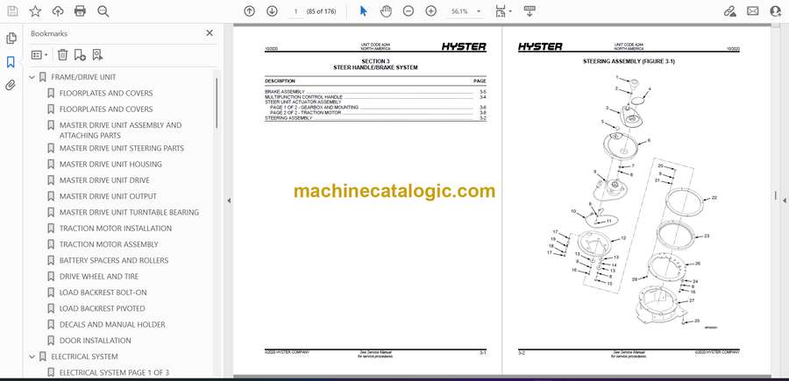Viewport: 789px width, 381px height.
Task: Open MASTER DRIVE UNIT OUTPUT bookmark
Action: point(108,196)
